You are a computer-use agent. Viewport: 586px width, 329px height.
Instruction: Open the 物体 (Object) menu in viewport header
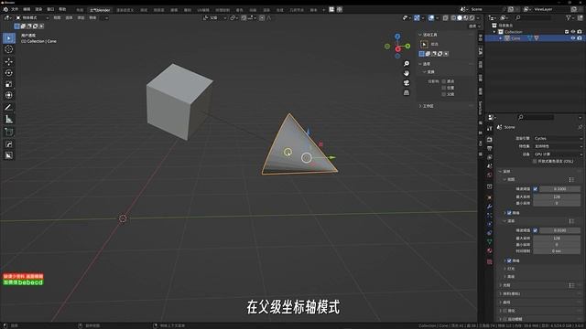click(x=92, y=17)
